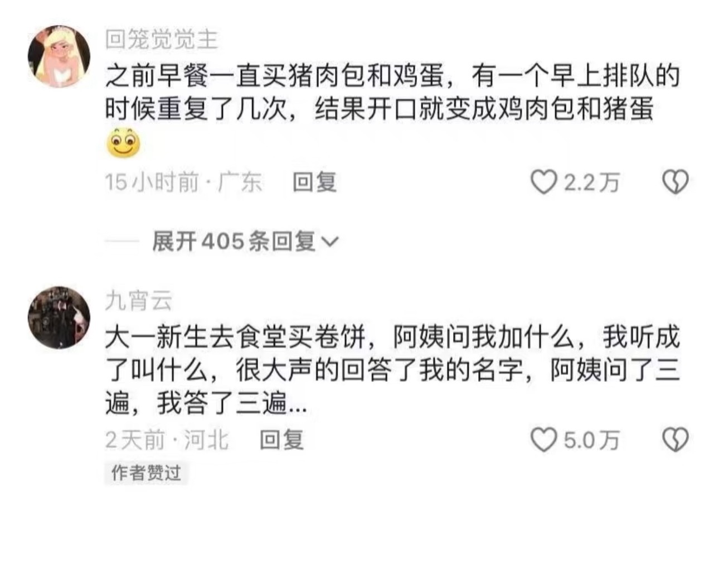Like 九宵云's comment with heart icon

(x=543, y=440)
